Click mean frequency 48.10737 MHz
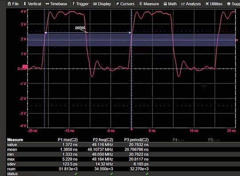Screen dimensions: 240x176 (100, 149)
